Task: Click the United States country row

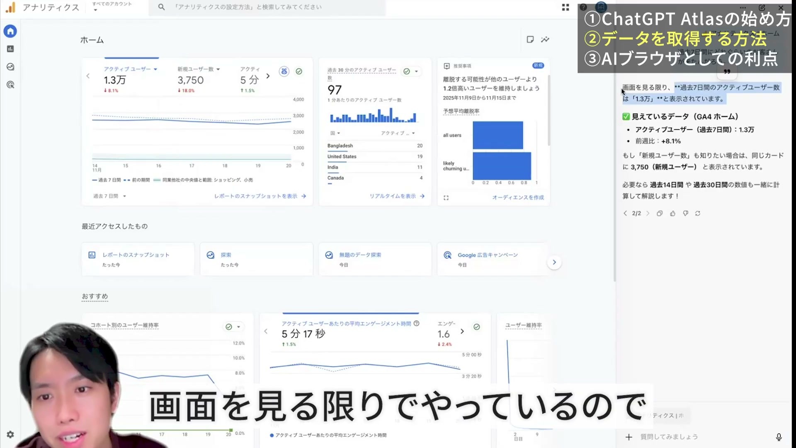Action: (375, 156)
